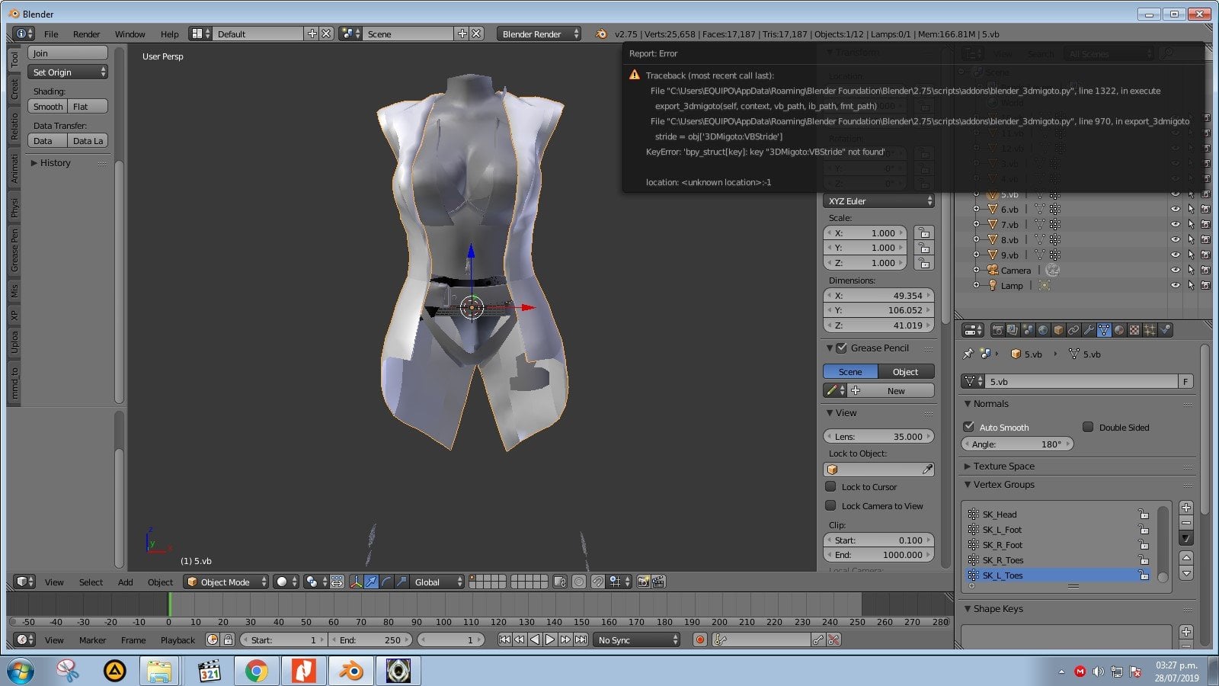Play the animation forward
Viewport: 1219px width, 686px height.
tap(550, 640)
